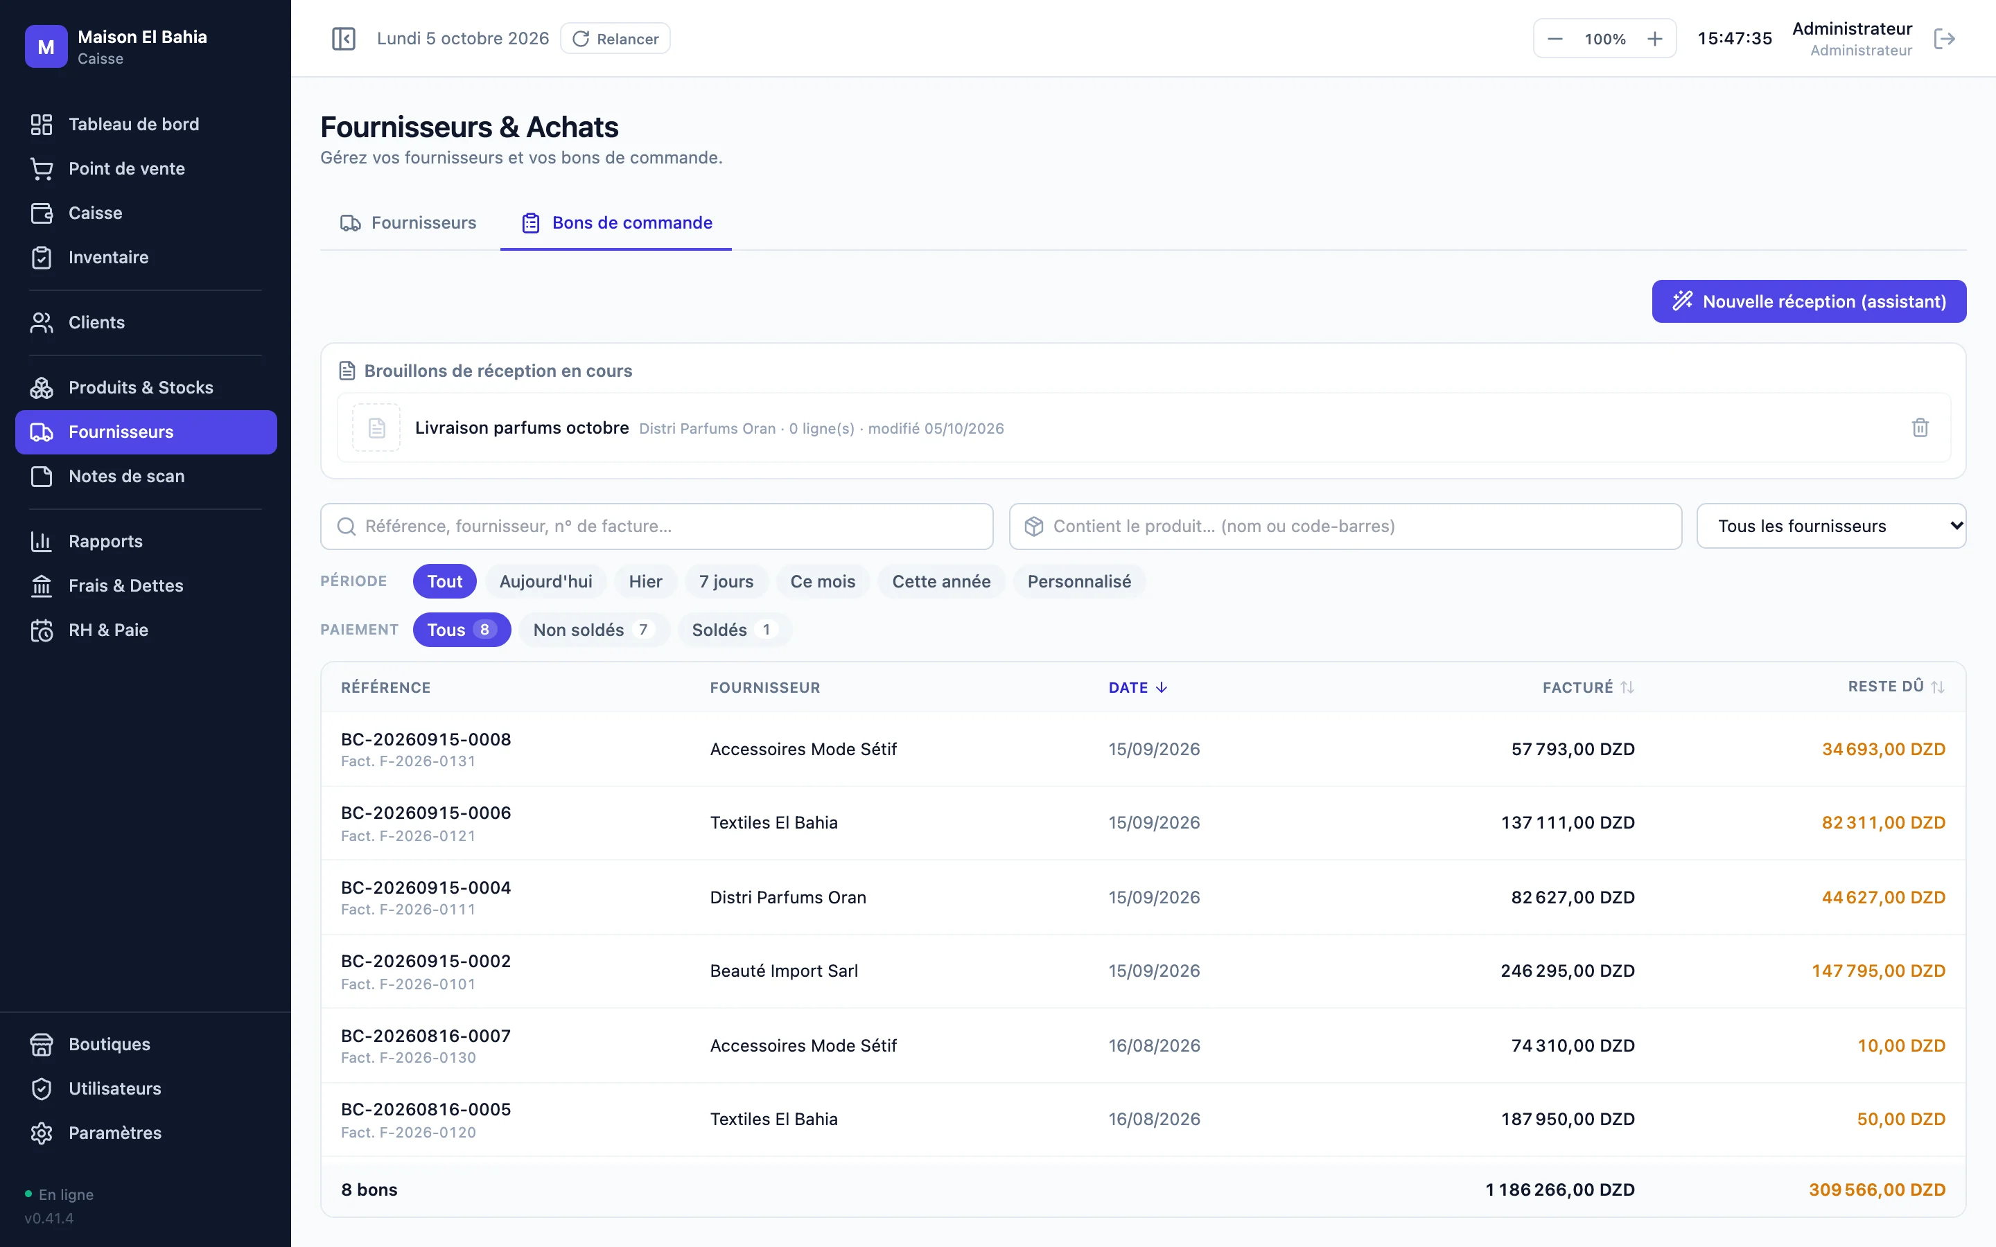Open RH & Paie
This screenshot has height=1247, width=1996.
(x=146, y=630)
